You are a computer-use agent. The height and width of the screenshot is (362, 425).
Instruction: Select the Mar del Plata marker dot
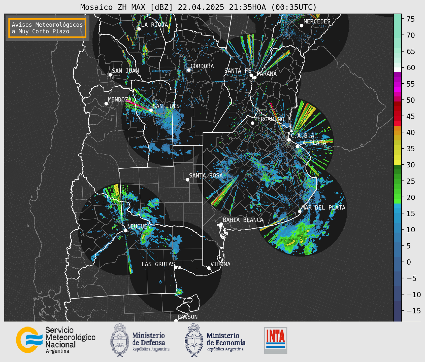click(x=300, y=211)
